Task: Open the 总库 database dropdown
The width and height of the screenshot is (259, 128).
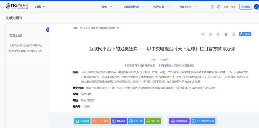Action: pyautogui.click(x=40, y=7)
